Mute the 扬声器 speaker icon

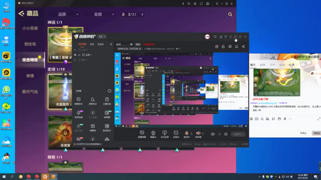click(198, 133)
